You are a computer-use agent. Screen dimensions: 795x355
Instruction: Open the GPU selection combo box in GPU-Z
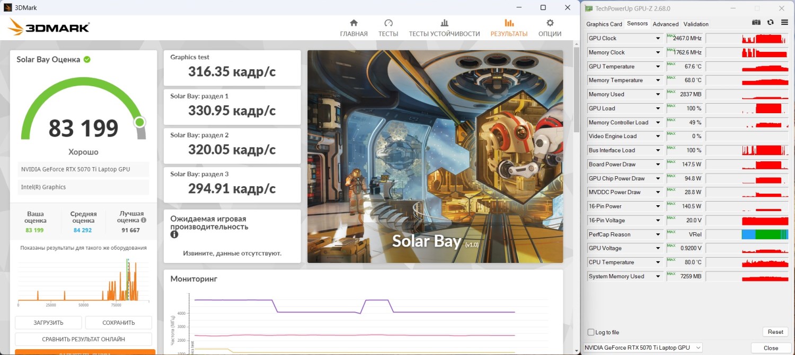point(642,348)
